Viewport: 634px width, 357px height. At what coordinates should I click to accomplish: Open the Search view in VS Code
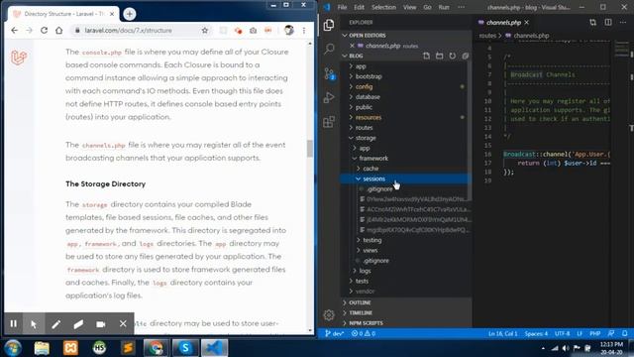[329, 49]
